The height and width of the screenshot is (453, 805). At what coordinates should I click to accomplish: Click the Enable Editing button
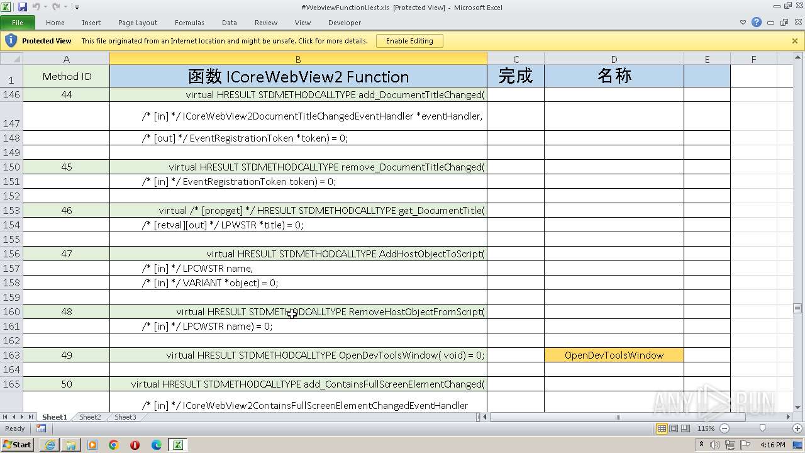coord(409,41)
